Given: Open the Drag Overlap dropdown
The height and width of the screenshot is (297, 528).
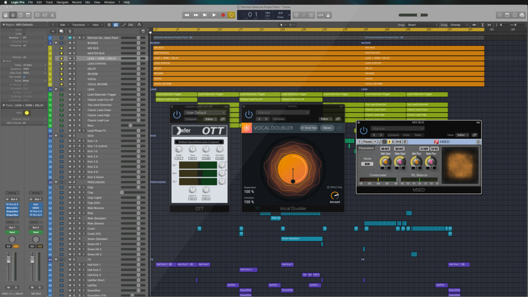Looking at the screenshot, I should point(459,25).
